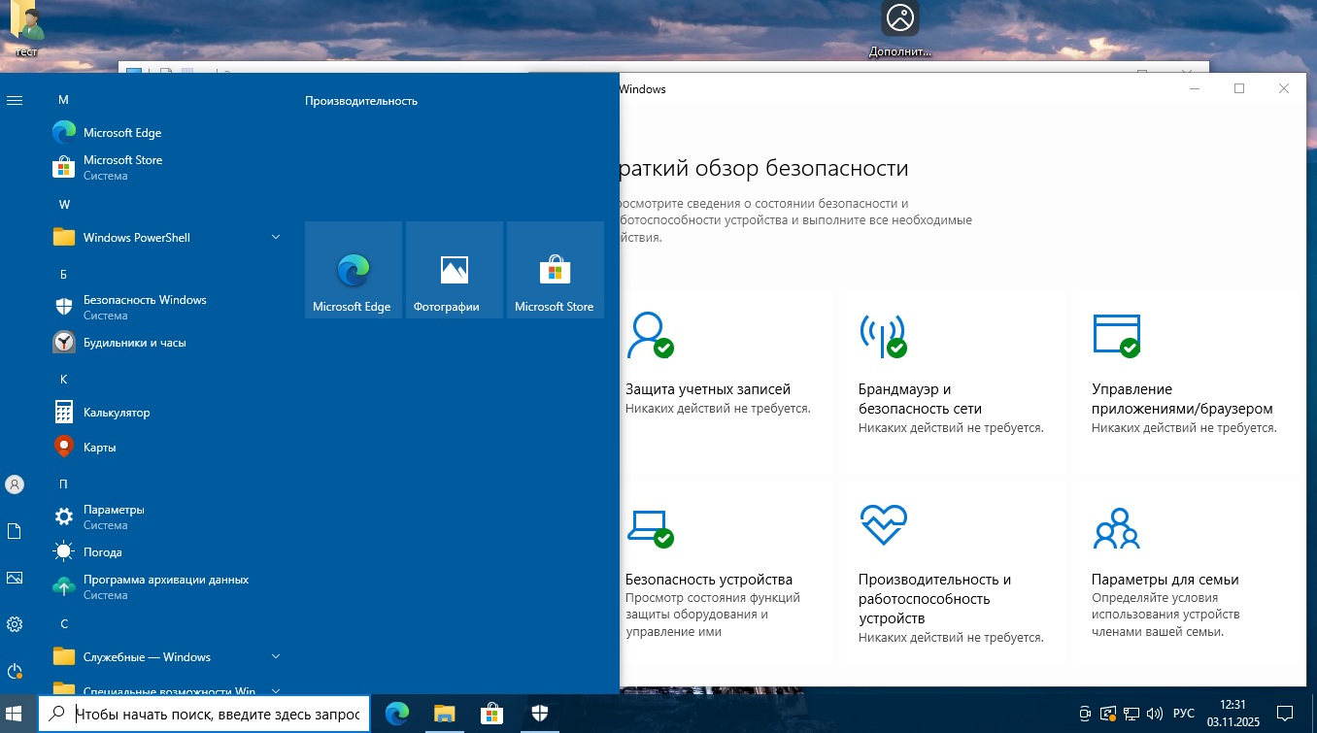Click the Microsoft Edge pinned tile

[354, 270]
